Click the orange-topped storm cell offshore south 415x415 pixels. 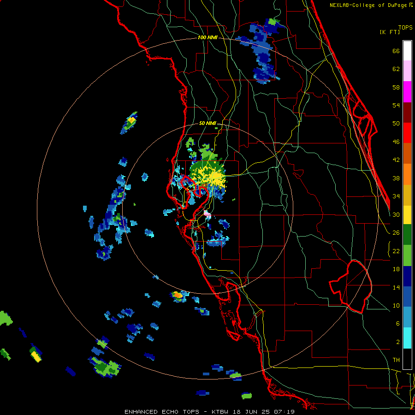pos(178,295)
